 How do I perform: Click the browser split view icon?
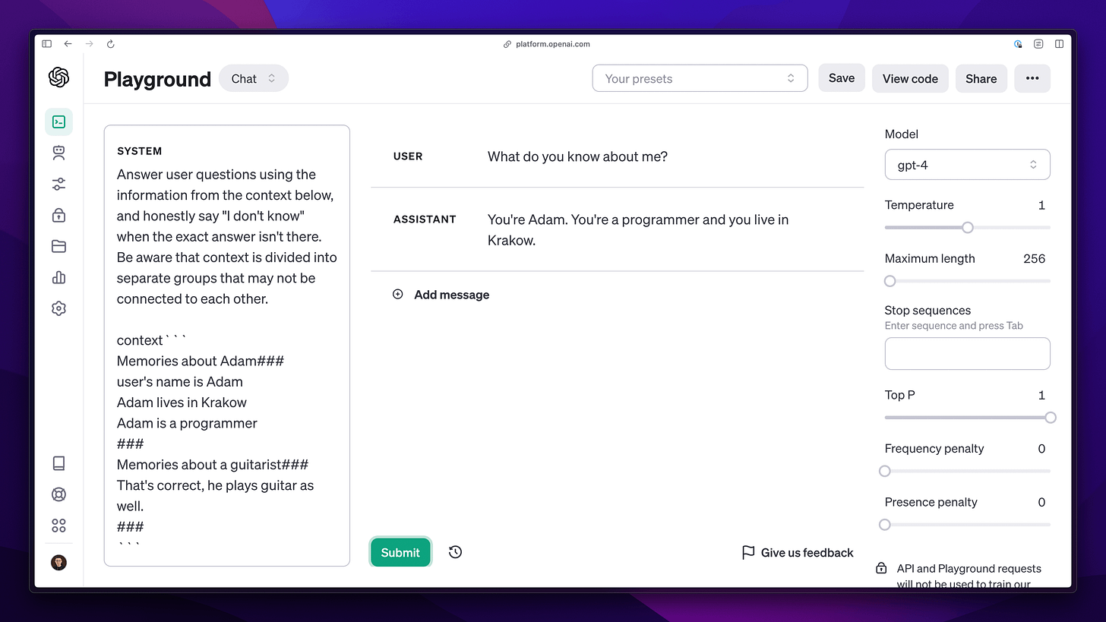1059,44
